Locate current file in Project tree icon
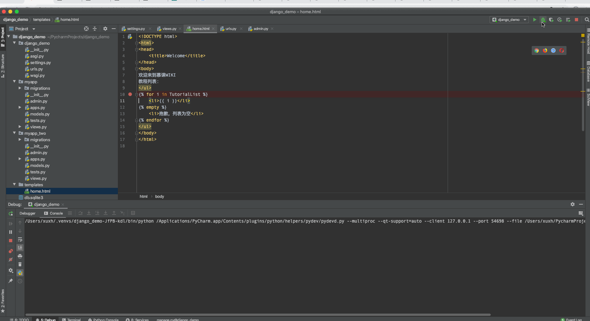Viewport: 590px width, 321px height. (x=86, y=29)
